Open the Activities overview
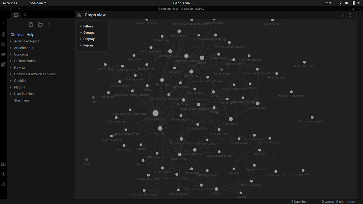The image size is (363, 204). click(x=10, y=3)
